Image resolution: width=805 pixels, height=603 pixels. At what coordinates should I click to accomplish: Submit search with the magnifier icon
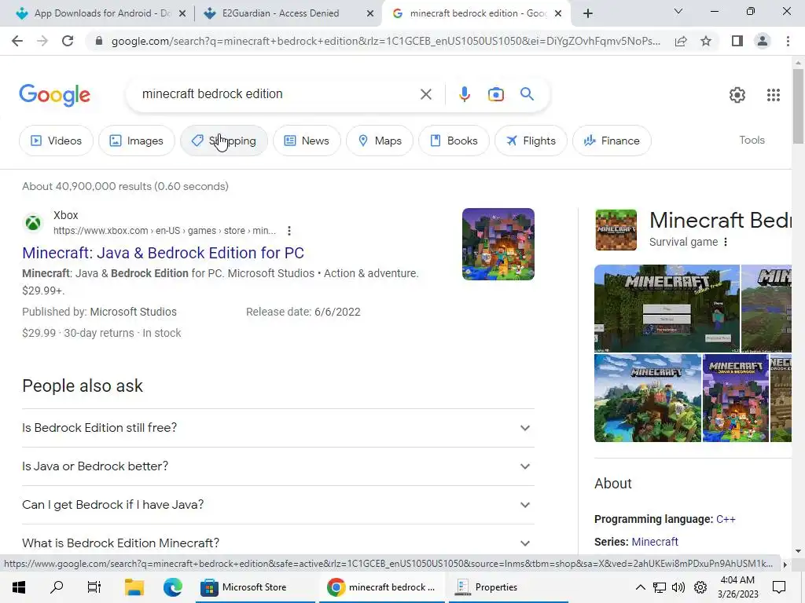coord(527,94)
